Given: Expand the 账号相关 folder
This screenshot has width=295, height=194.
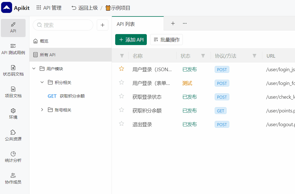Looking at the screenshot, I should (x=42, y=109).
